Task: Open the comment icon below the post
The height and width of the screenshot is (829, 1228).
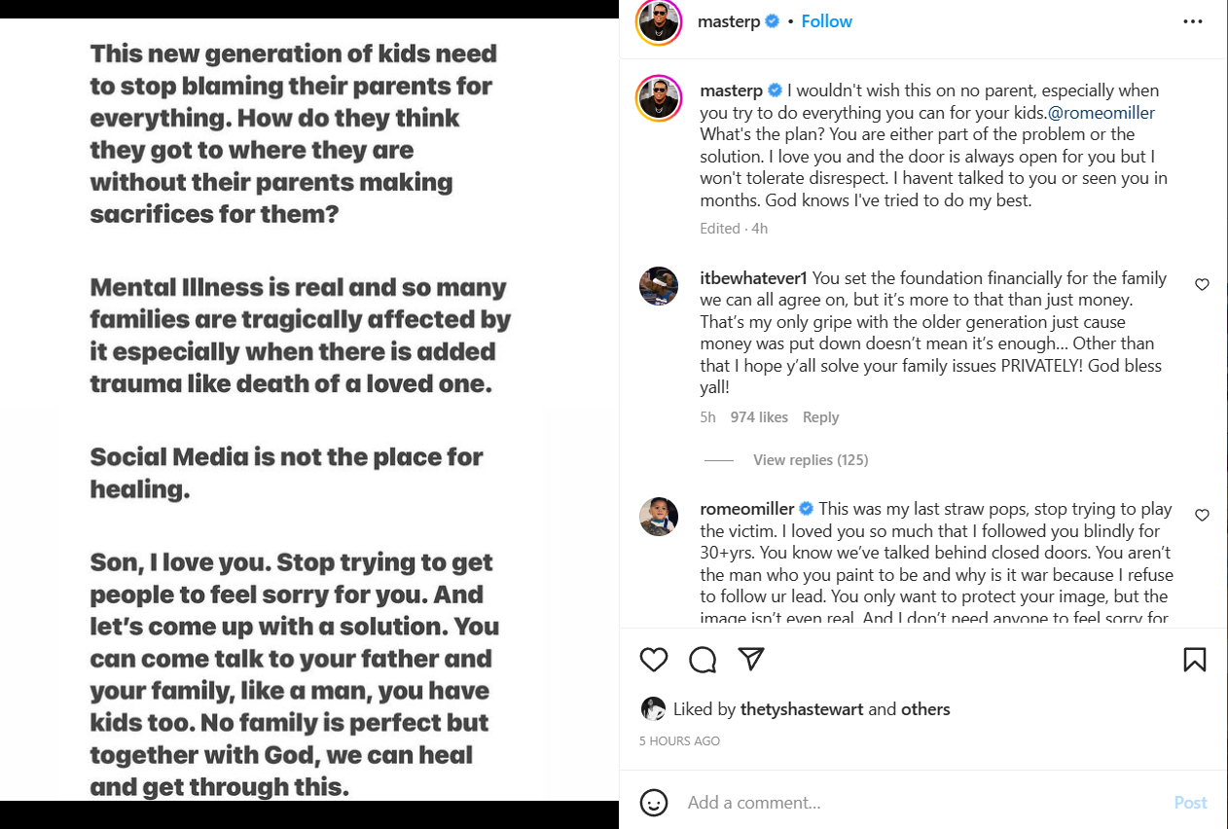Action: click(x=702, y=659)
